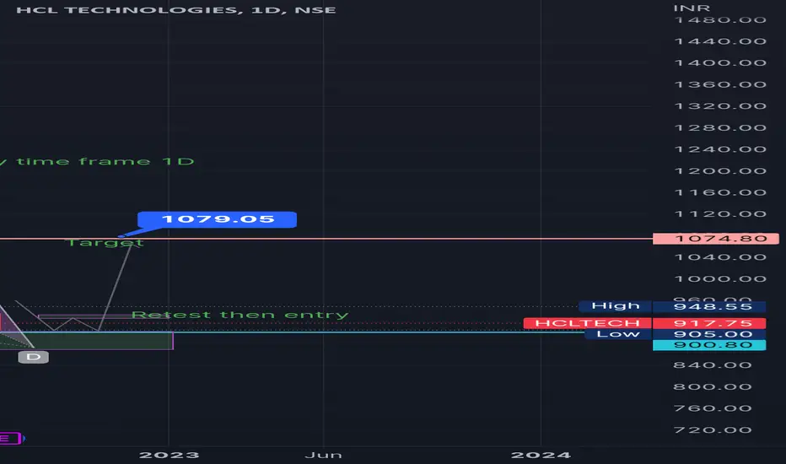Screen dimensions: 786x464
Task: Click the magenta E marker at bottom left
Action: 10,439
